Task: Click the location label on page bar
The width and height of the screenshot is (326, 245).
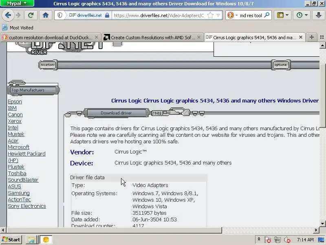Action: point(48,65)
